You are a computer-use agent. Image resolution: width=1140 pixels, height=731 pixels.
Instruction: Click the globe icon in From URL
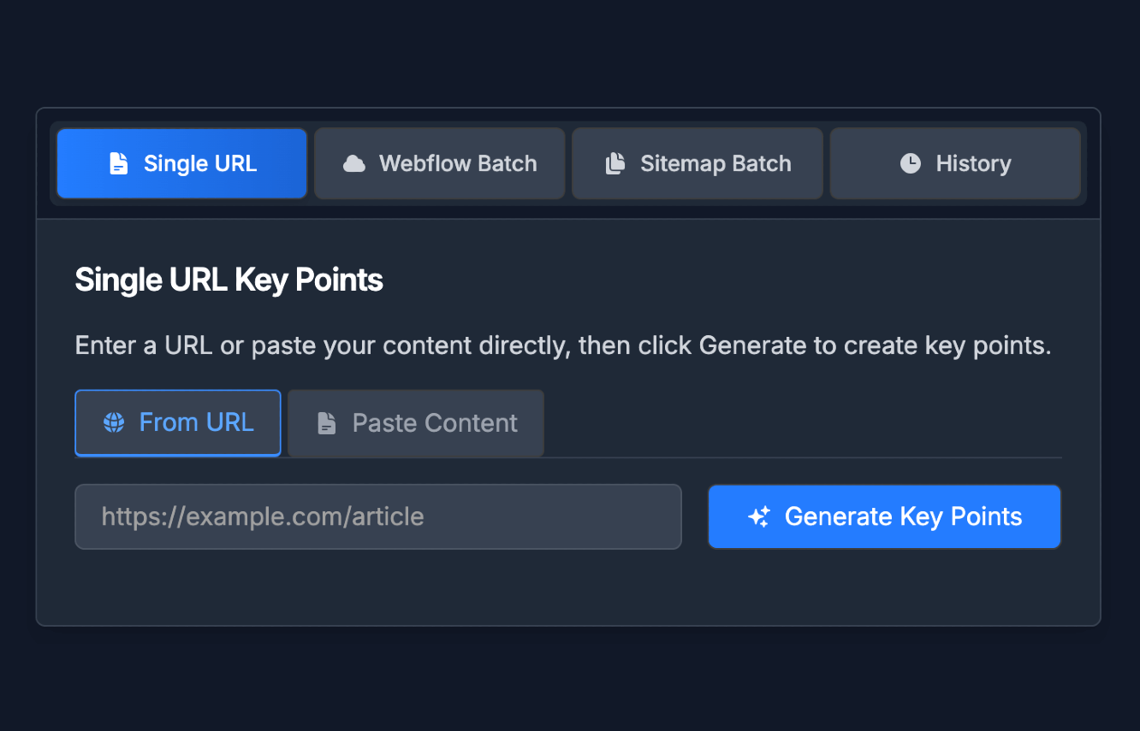(114, 422)
